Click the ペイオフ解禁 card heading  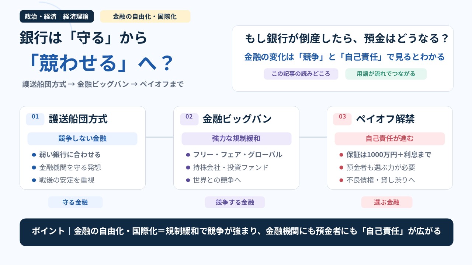(385, 119)
